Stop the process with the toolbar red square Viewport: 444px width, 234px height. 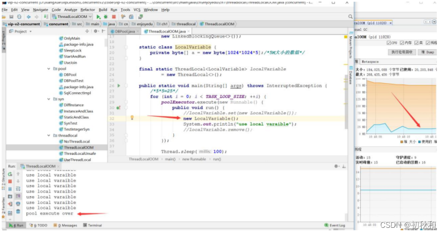coord(114,17)
